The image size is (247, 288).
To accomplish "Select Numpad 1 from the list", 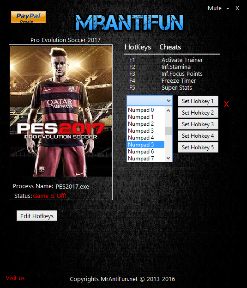I will pos(145,117).
